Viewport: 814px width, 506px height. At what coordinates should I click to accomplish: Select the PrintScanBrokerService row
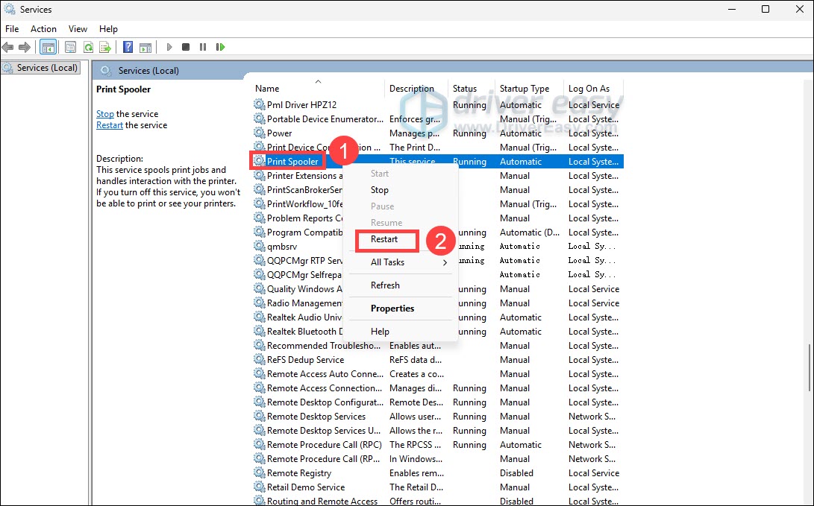(438, 190)
